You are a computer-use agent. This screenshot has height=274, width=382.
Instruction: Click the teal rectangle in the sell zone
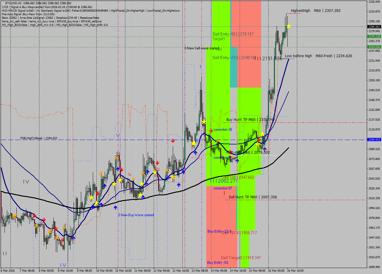click(x=234, y=67)
